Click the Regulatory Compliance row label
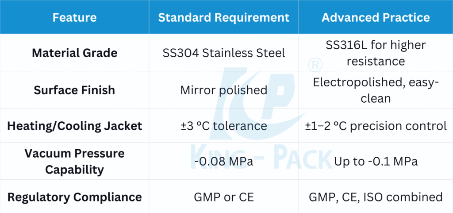Viewport: 453px width, 213px height. 74,197
